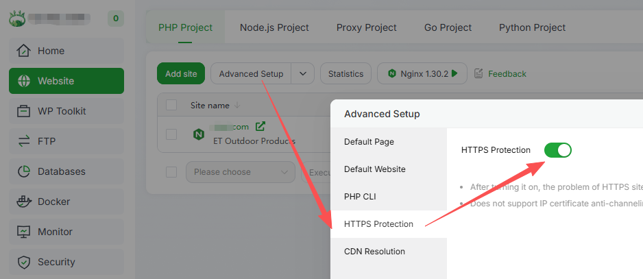
Task: Click the Feedback note icon
Action: point(478,73)
